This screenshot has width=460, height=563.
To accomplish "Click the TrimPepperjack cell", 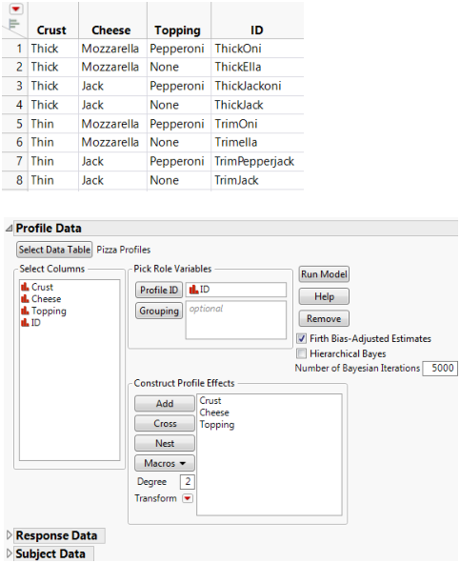I will tap(254, 161).
